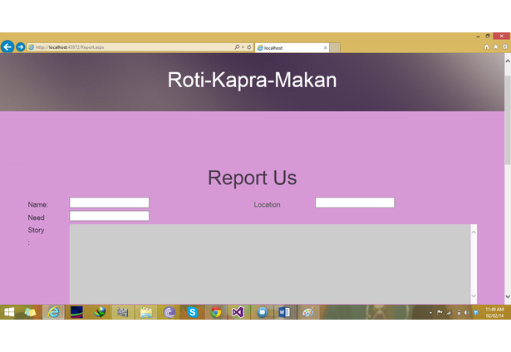
Task: Click the Need label
Action: click(x=36, y=218)
